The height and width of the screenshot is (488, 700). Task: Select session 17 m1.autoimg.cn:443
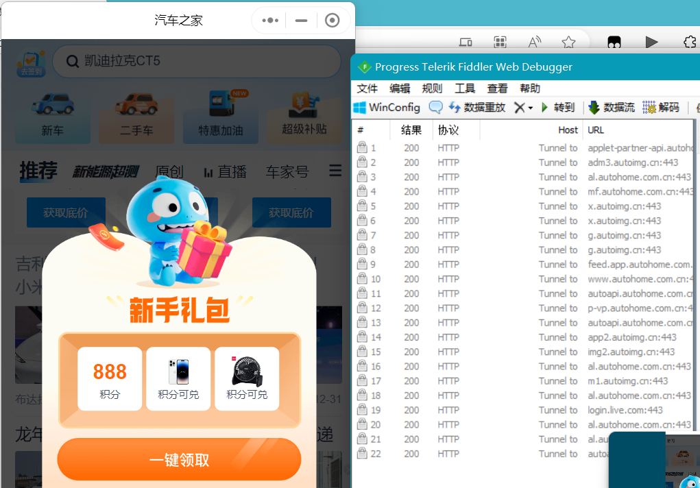(x=523, y=381)
